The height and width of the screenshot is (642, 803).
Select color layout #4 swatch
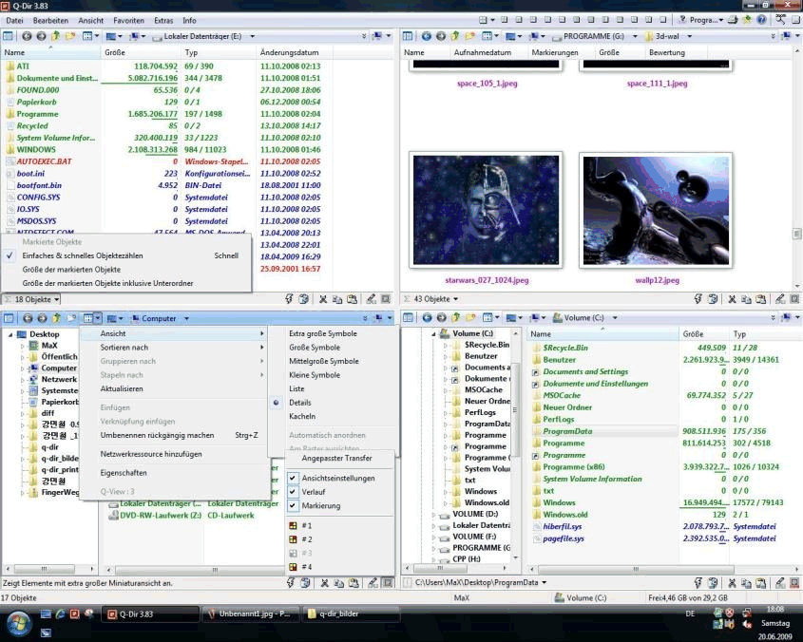point(293,567)
